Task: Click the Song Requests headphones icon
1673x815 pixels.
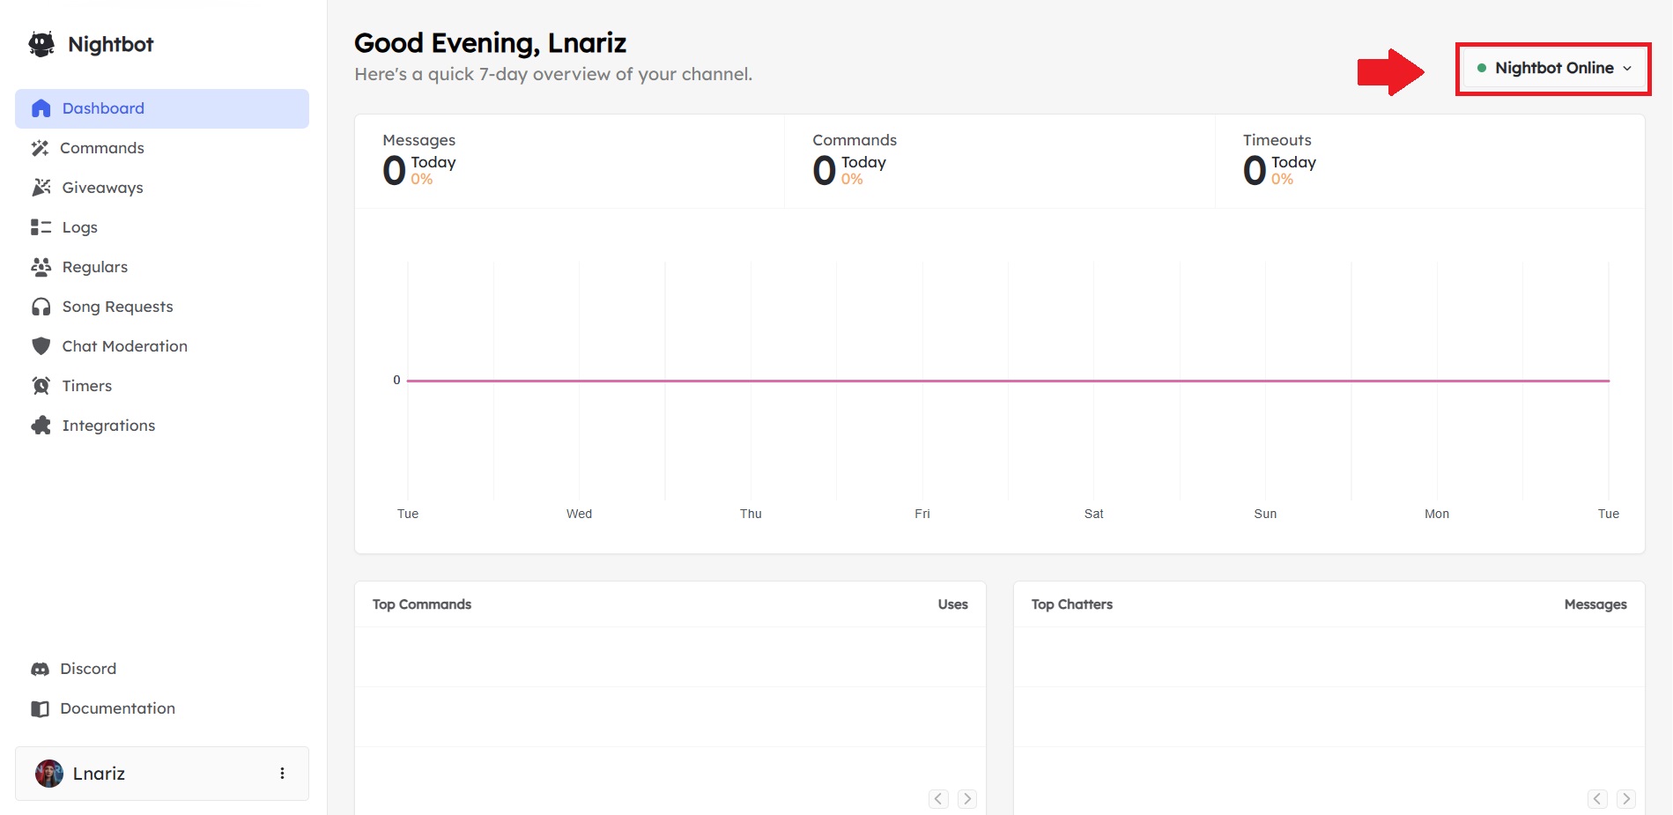Action: click(41, 307)
